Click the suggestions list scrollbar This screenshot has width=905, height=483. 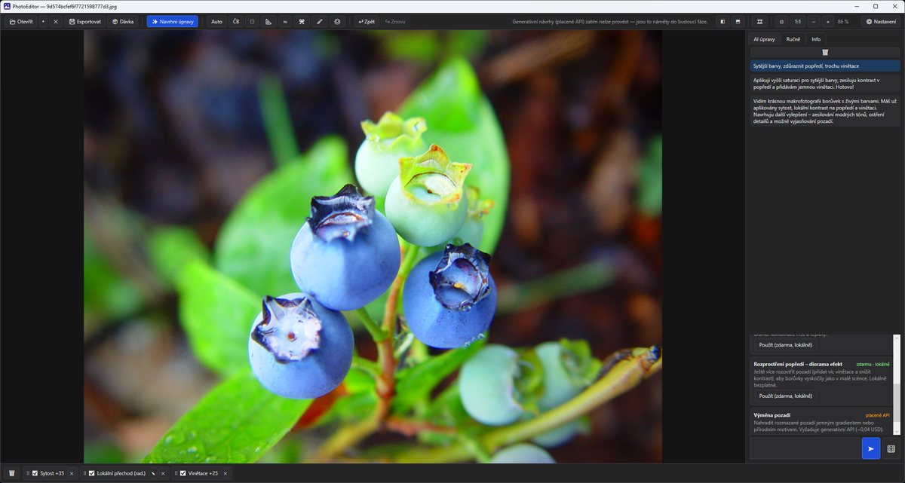(x=897, y=385)
